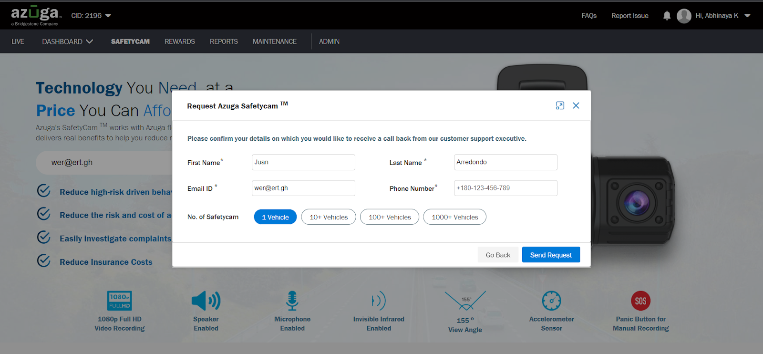This screenshot has width=763, height=354.
Task: Open the MAINTENANCE tab
Action: click(x=275, y=42)
